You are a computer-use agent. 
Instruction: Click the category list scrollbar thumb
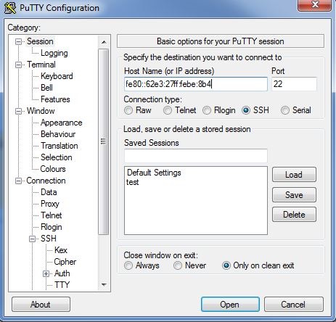104,141
